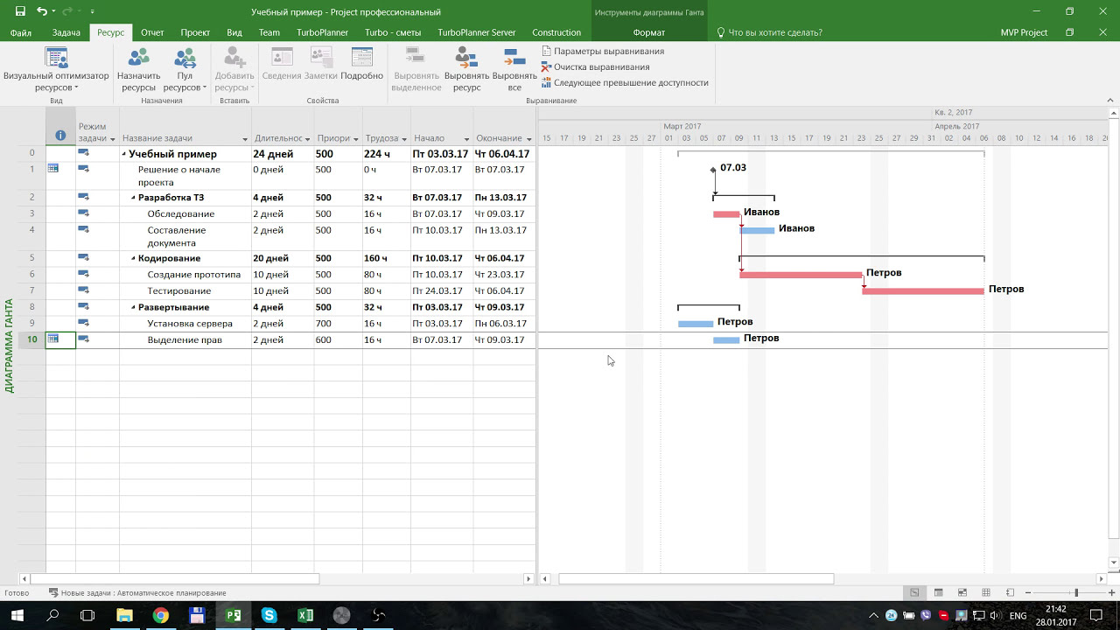This screenshot has height=630, width=1120.
Task: Collapse the Разработка ТЗ summary task
Action: tap(133, 198)
